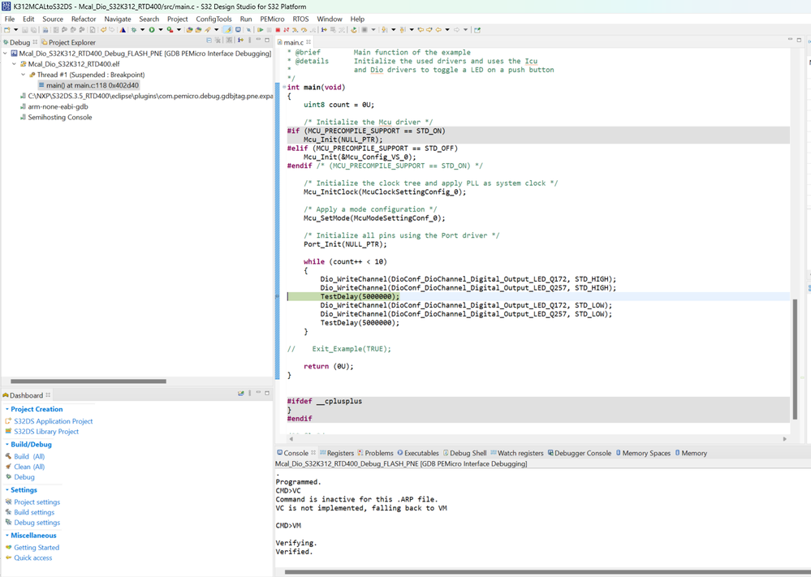Click Console horizontal scrollbar
Viewport: 811px width, 577px height.
coord(547,572)
